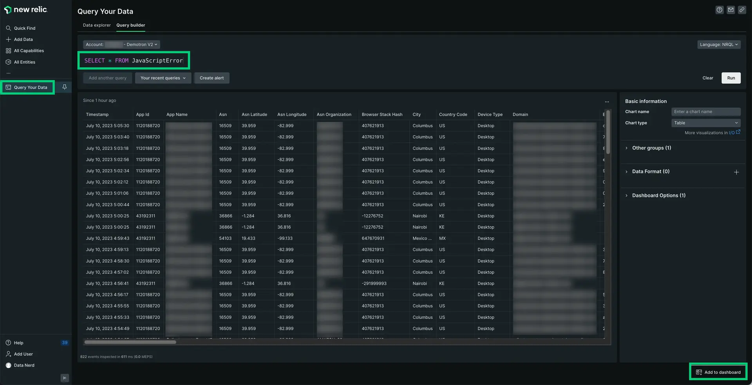Click the Chart name input field
Viewport: 752px width, 385px height.
click(706, 112)
